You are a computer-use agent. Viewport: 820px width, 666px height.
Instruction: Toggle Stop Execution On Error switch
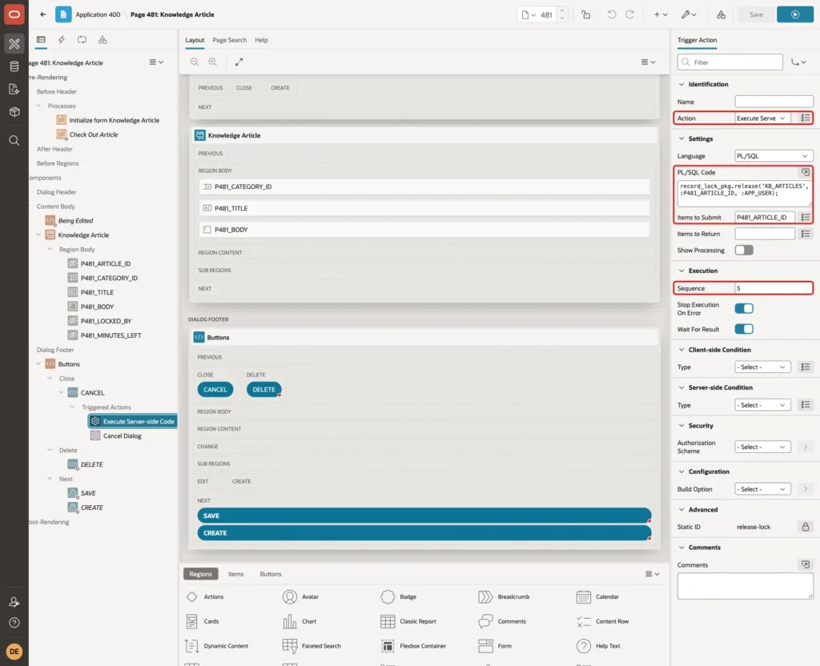coord(744,308)
